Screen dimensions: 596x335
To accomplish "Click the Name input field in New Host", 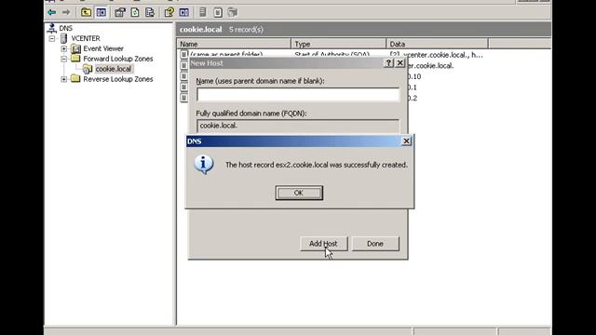I will click(x=298, y=95).
